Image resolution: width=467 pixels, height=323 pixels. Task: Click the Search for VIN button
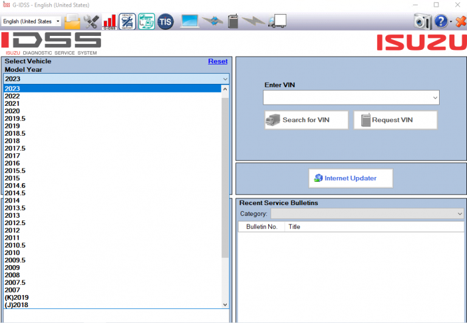pyautogui.click(x=306, y=120)
